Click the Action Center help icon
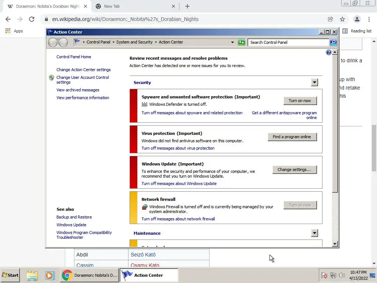Viewport: 377px width, 283px height. coord(328,52)
